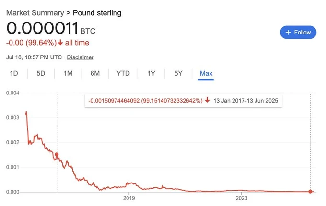Click the red down arrow beside all time

click(x=60, y=43)
